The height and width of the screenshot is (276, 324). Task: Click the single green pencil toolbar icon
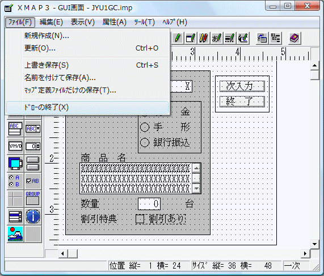click(x=178, y=38)
